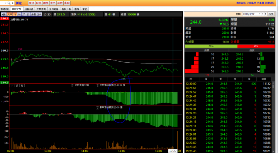Click the 分價 price distribution button
278x153 pixels.
[x=33, y=14]
